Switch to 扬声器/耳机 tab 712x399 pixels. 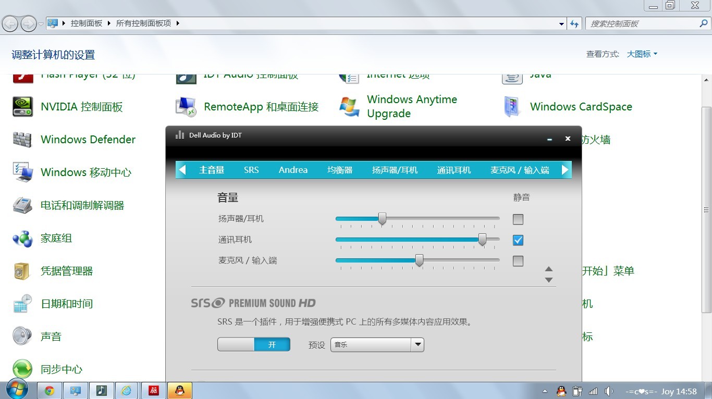[395, 170]
